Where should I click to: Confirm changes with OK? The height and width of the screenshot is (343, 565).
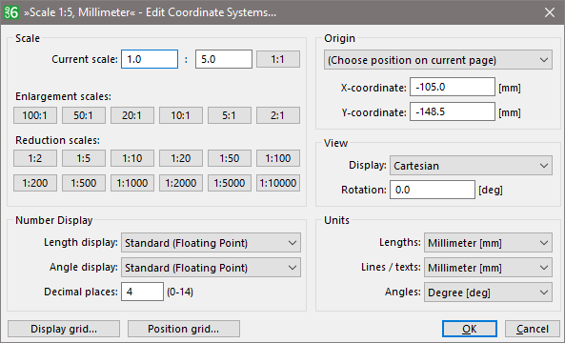point(470,329)
